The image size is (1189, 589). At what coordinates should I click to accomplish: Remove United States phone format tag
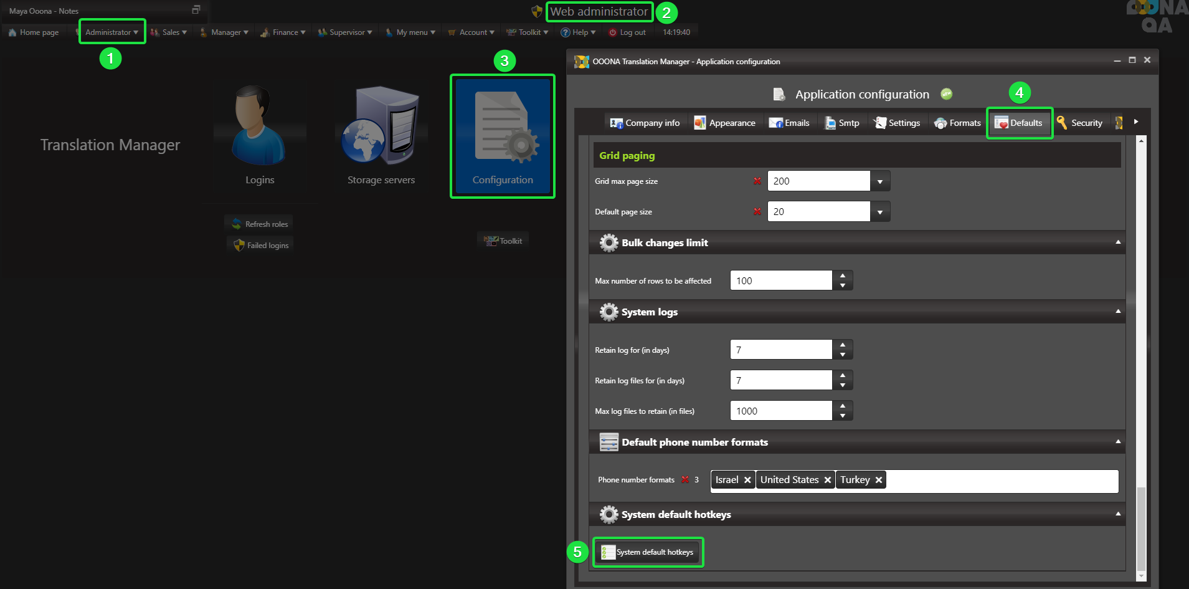tap(828, 480)
